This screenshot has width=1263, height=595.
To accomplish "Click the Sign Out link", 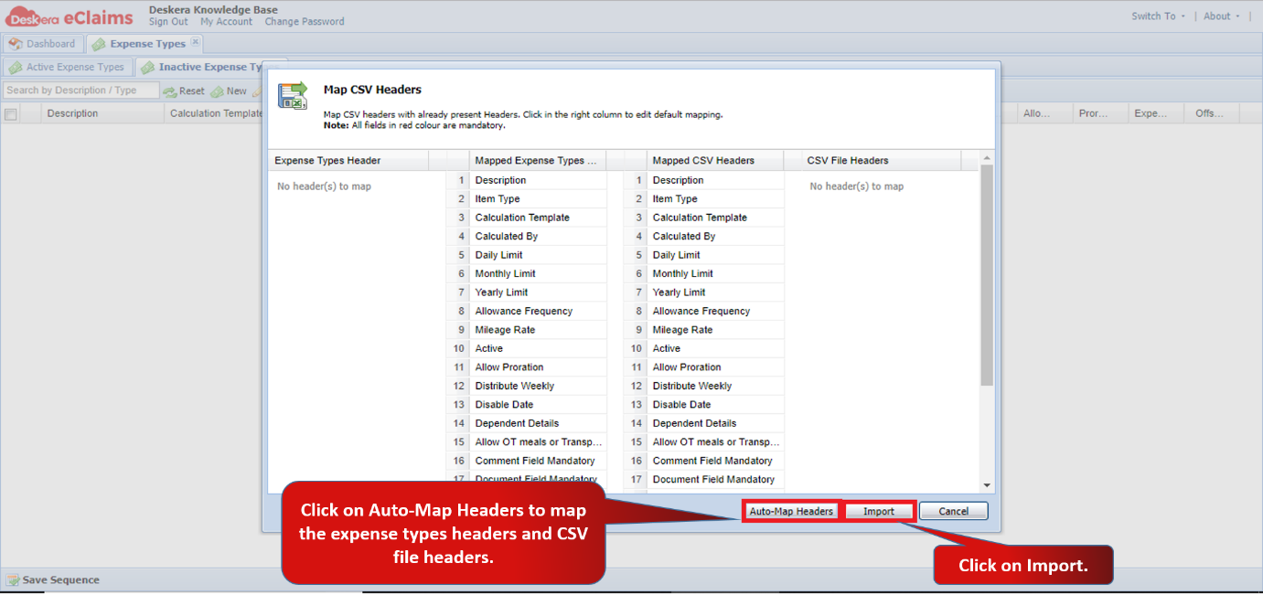I will [x=168, y=22].
